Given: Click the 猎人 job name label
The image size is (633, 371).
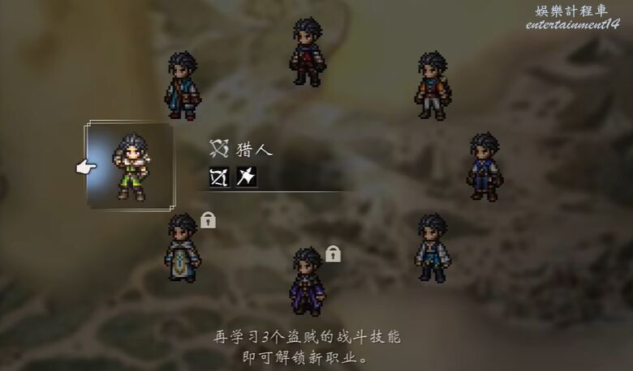Looking at the screenshot, I should point(254,150).
